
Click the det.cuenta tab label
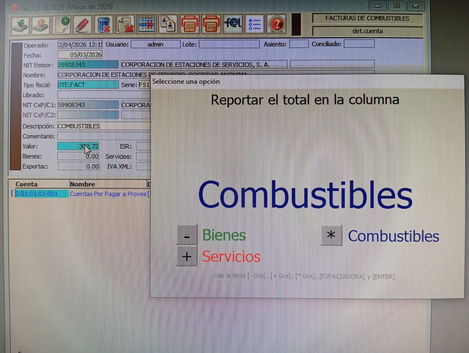tap(367, 31)
